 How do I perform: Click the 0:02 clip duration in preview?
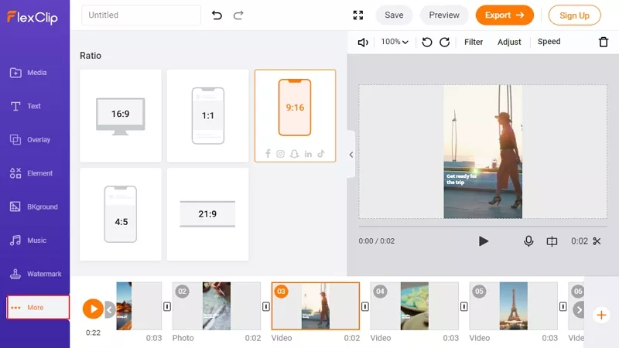(579, 241)
